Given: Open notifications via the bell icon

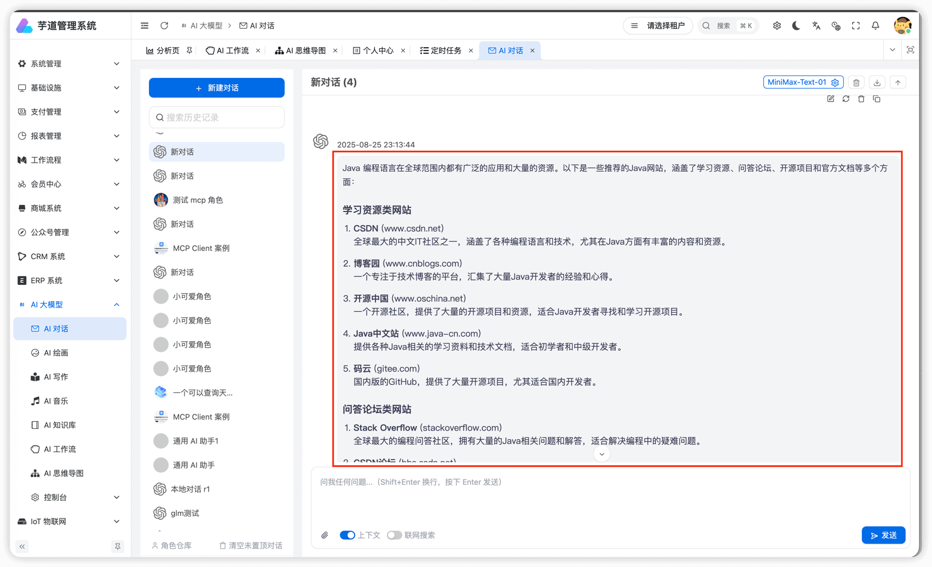Looking at the screenshot, I should pyautogui.click(x=875, y=25).
